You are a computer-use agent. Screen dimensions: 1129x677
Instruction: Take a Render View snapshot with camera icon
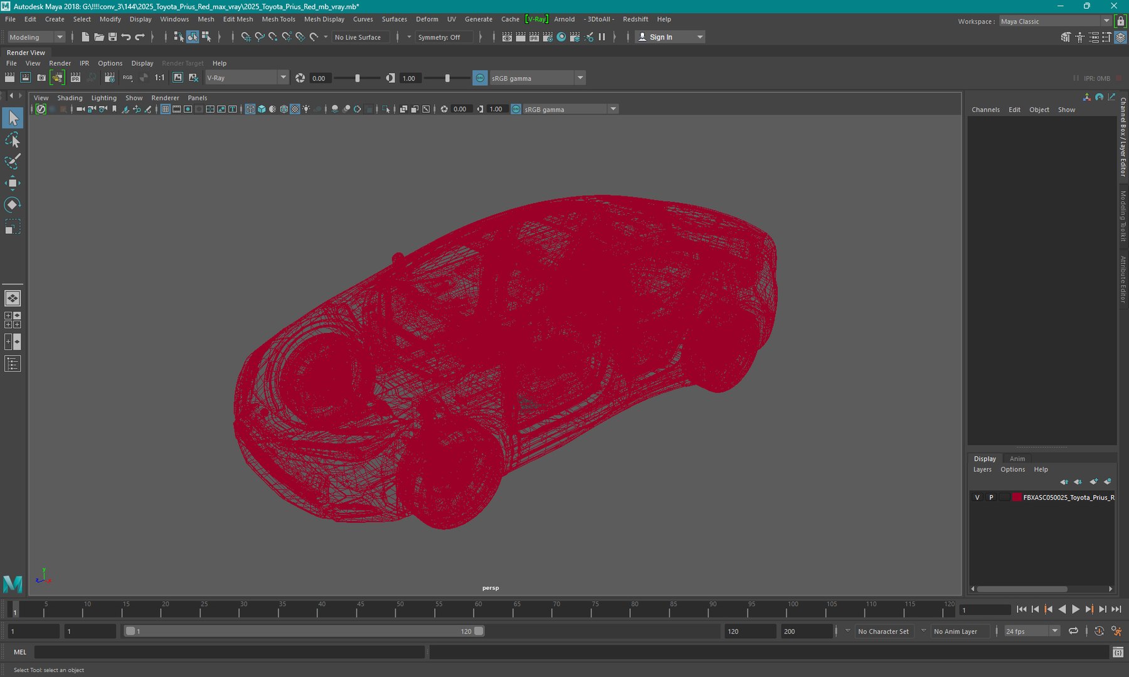[x=41, y=78]
